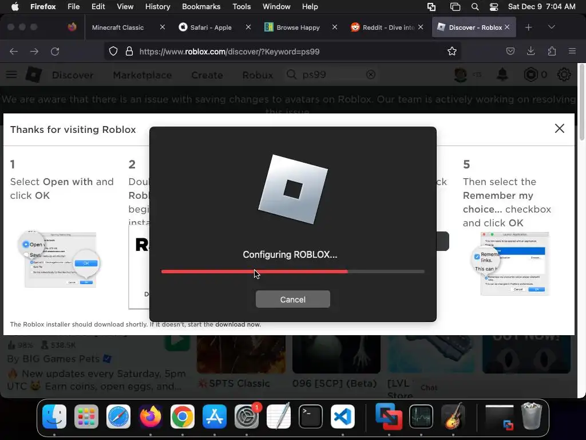
Task: Open GarageBand from the Dock
Action: [x=453, y=417]
